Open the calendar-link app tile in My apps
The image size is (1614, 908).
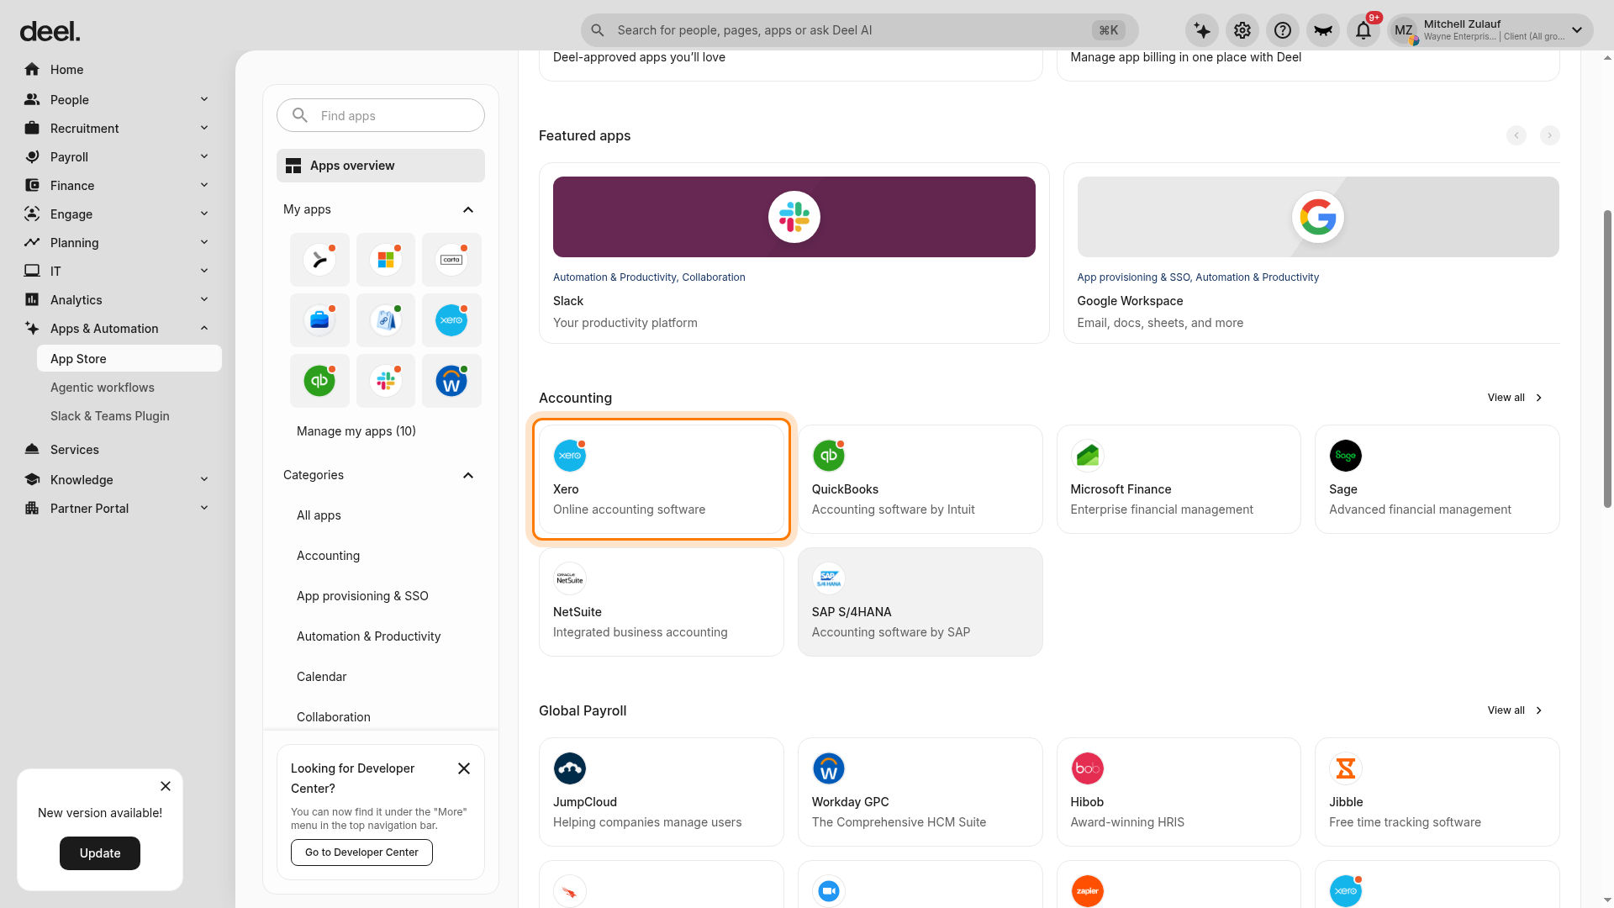(x=386, y=320)
